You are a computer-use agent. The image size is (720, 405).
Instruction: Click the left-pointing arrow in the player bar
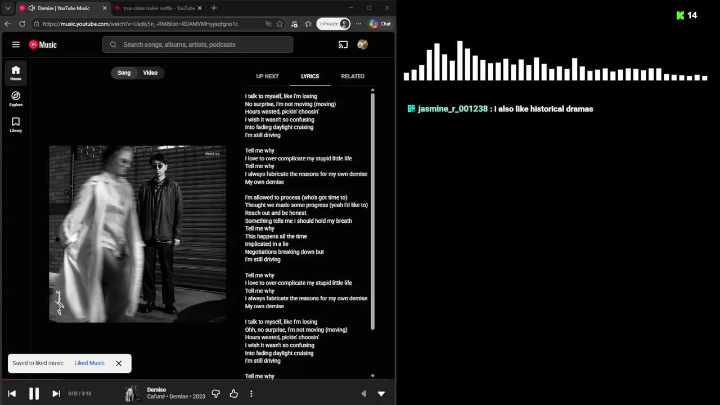(x=363, y=394)
